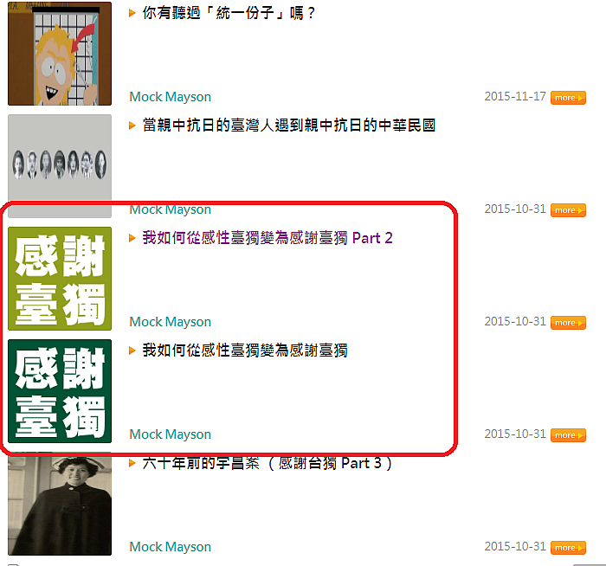The width and height of the screenshot is (606, 566).
Task: Click Mock Mayson author under 宇昌案 article
Action: pos(170,547)
